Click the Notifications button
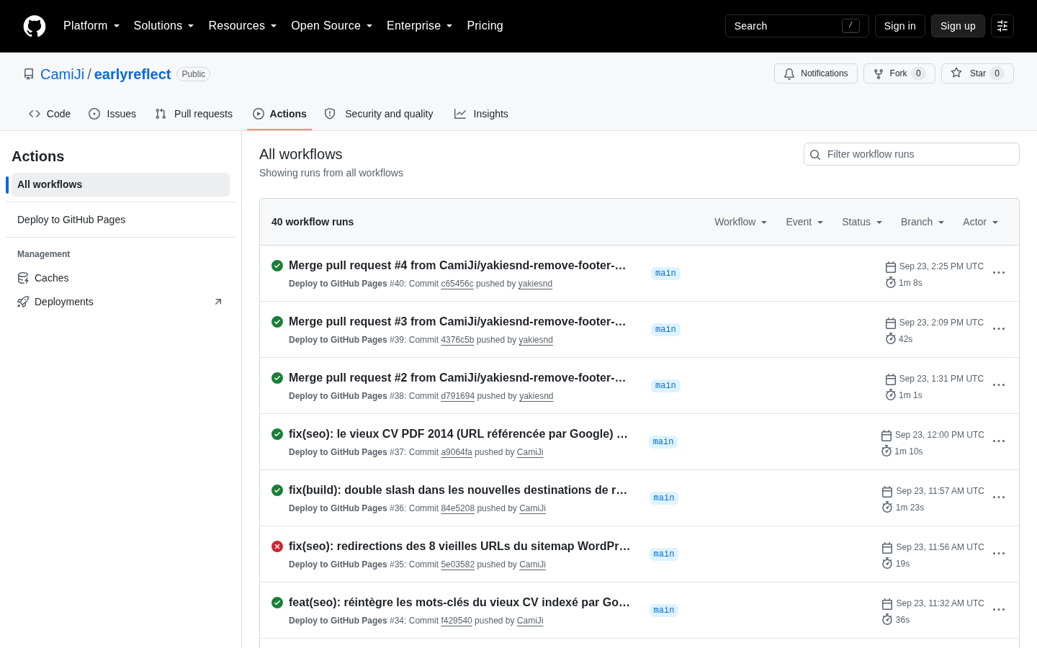The image size is (1037, 648). click(816, 73)
